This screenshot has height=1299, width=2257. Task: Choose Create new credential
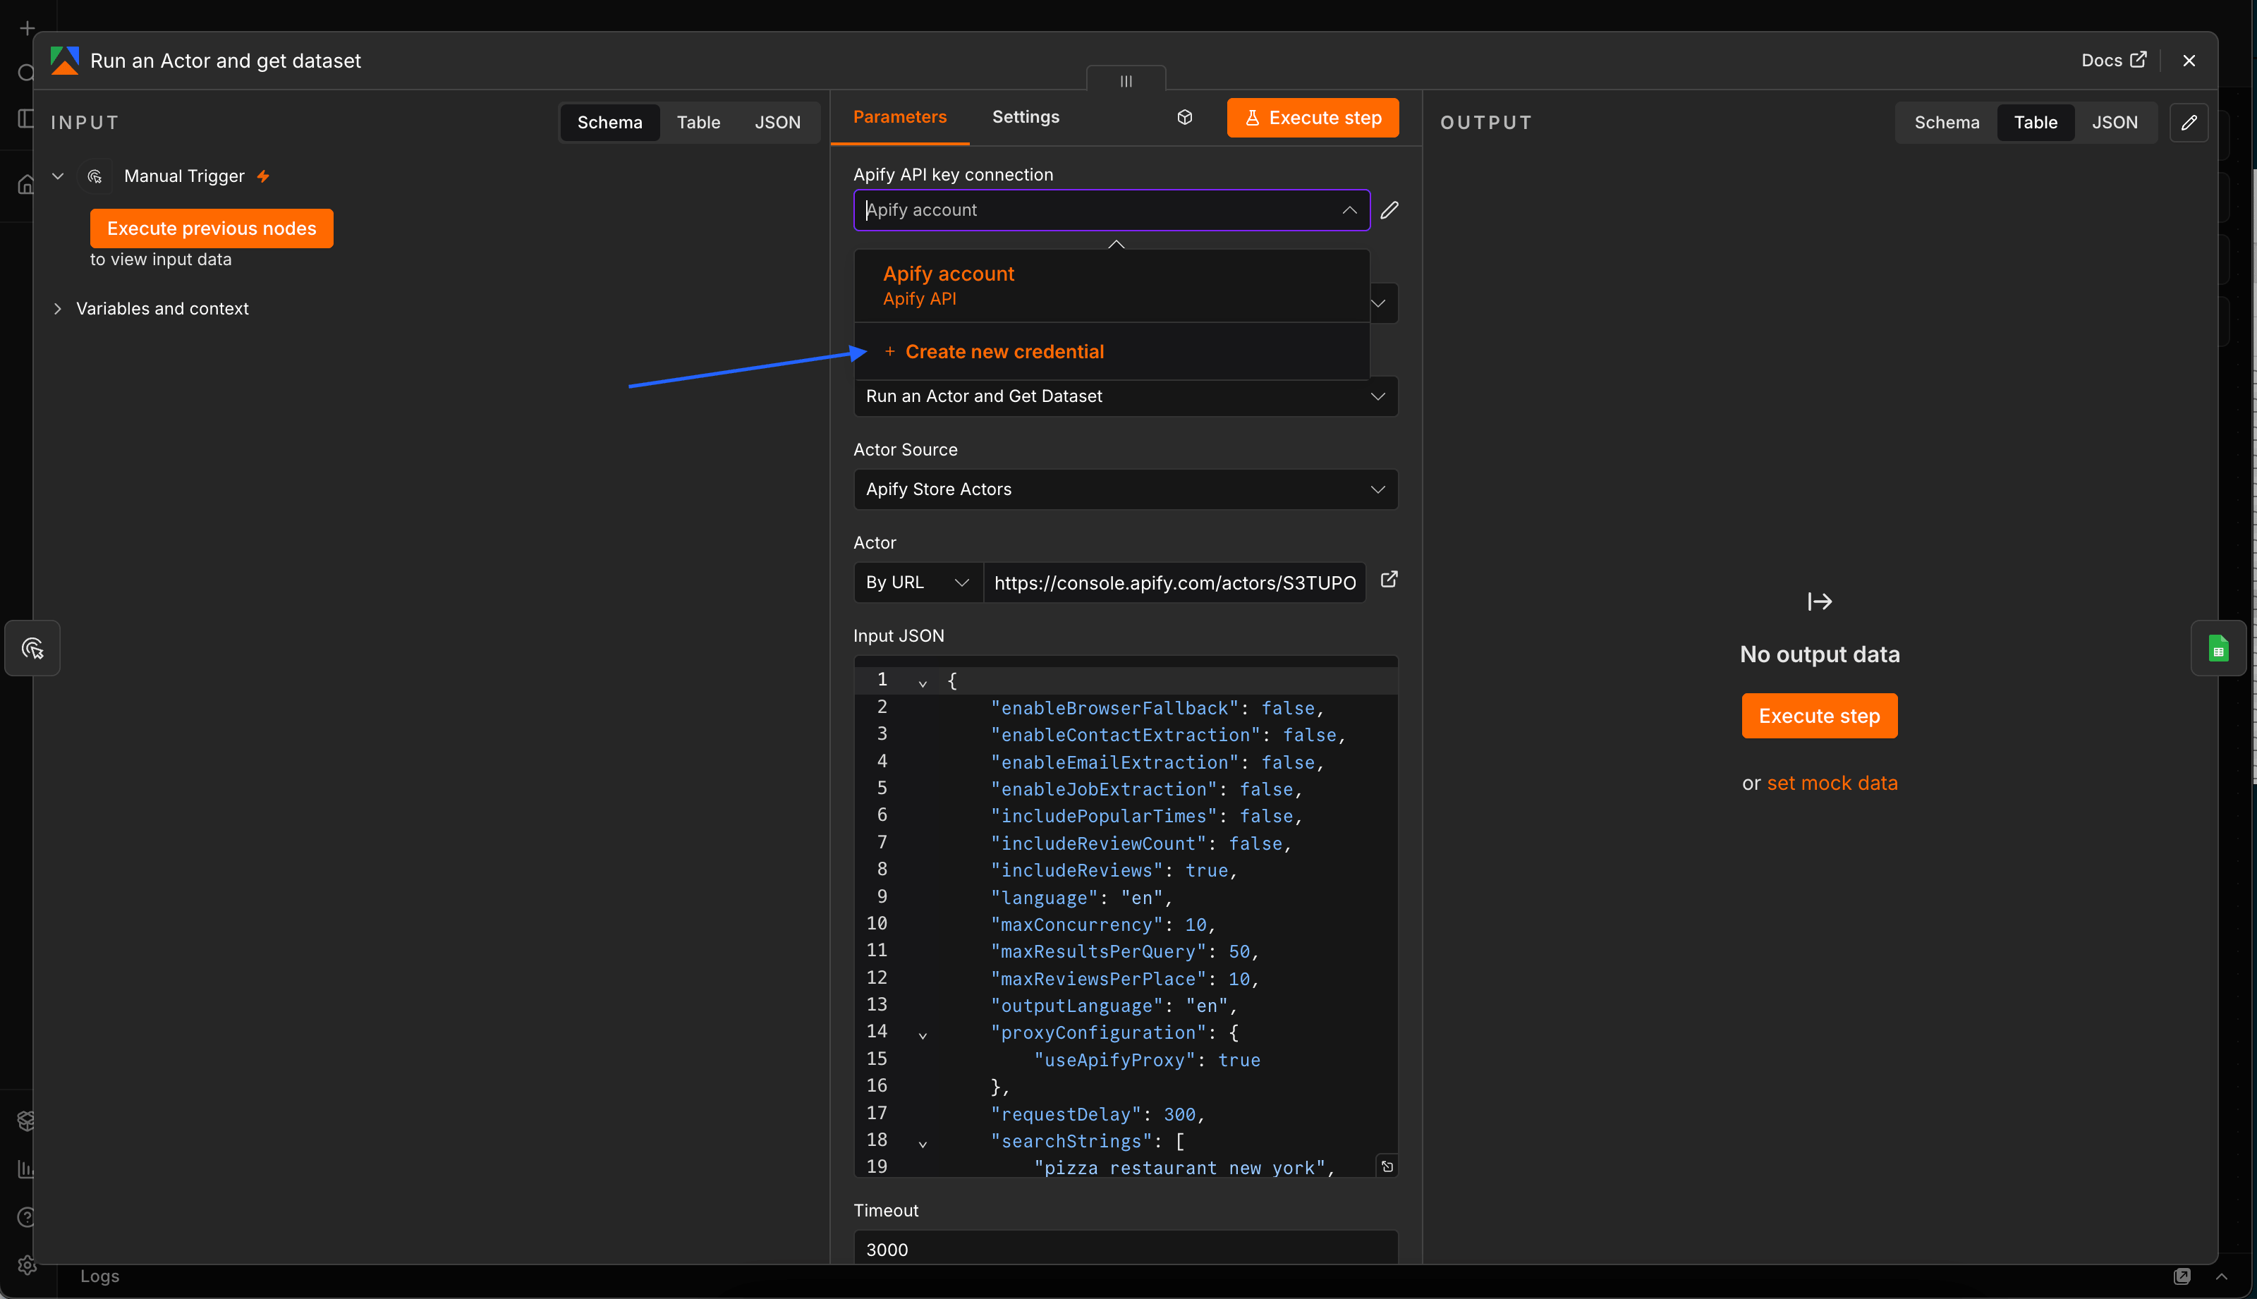(1112, 351)
